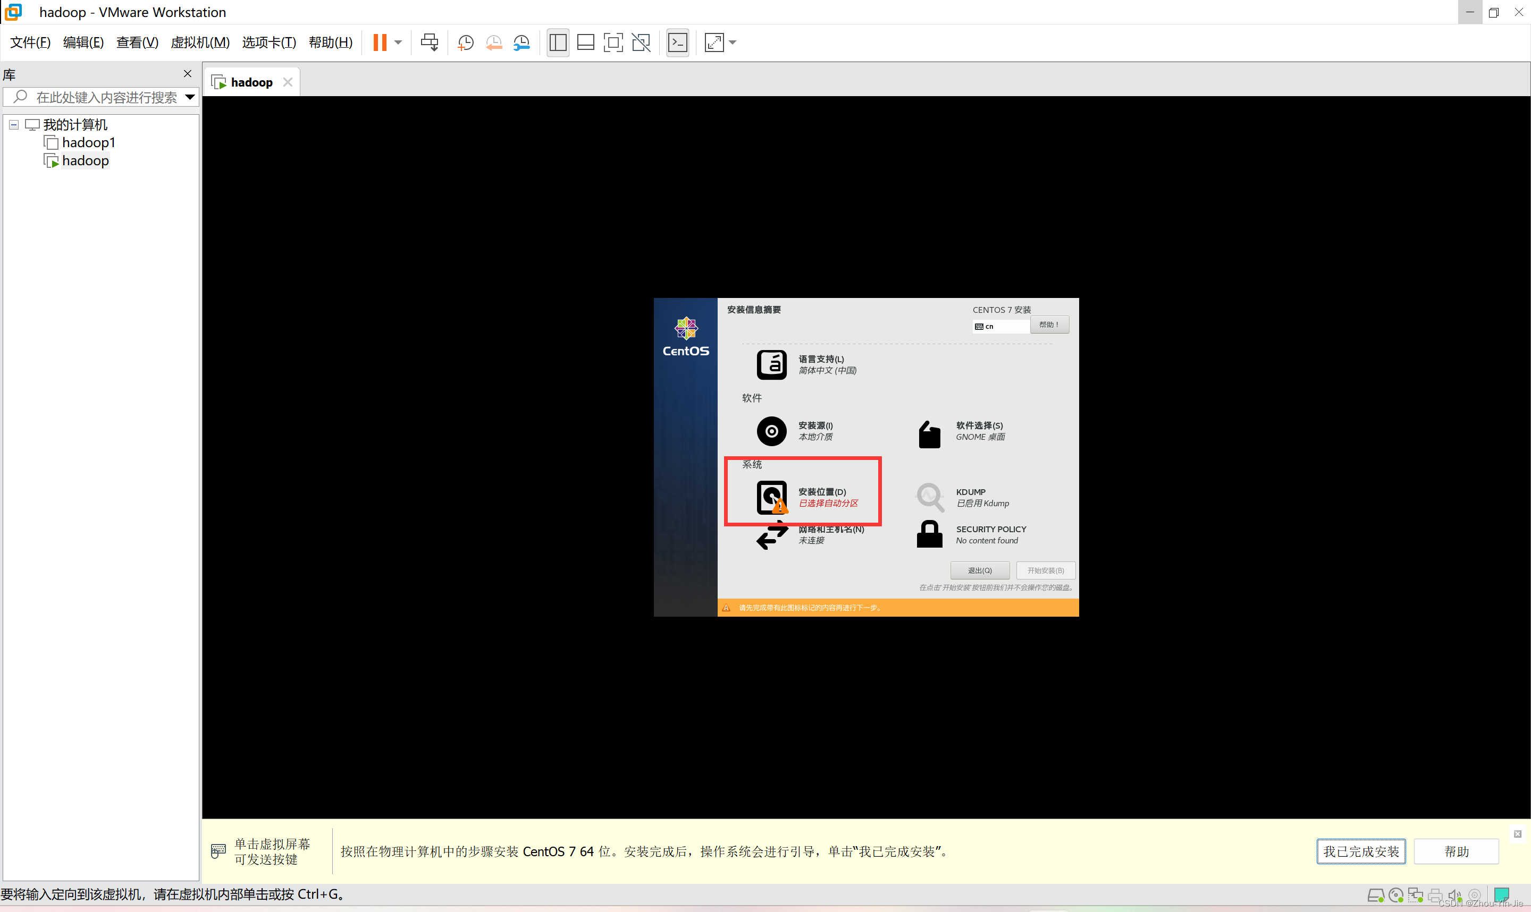
Task: Click the software selection package icon
Action: 929,434
